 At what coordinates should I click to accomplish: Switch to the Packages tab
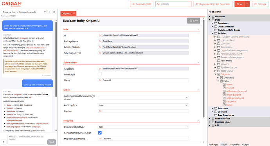(213, 144)
